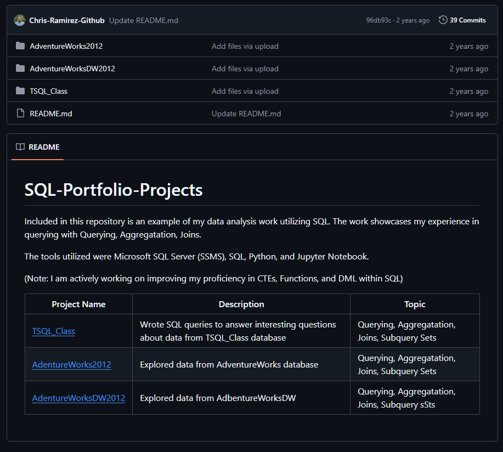The image size is (503, 452).
Task: Open the README.md row's commit message
Action: (246, 114)
